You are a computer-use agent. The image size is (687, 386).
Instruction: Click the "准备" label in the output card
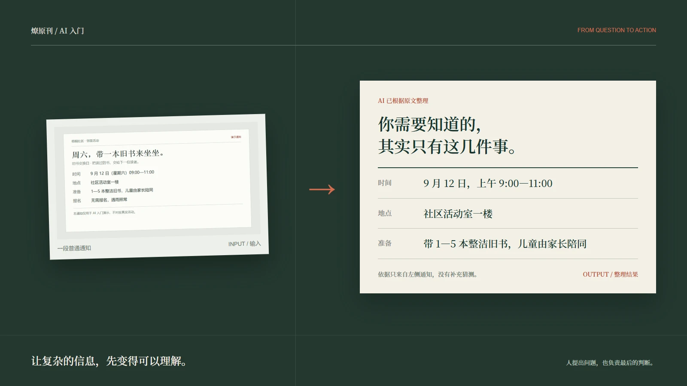pos(385,243)
